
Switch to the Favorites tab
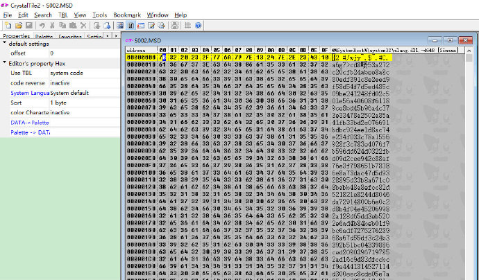tap(70, 36)
